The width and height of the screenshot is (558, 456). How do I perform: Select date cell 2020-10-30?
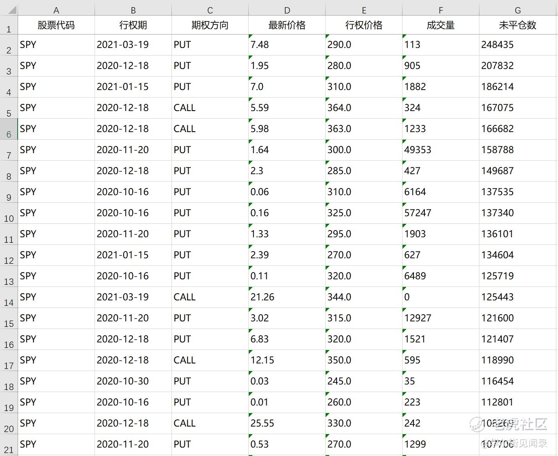pos(133,382)
